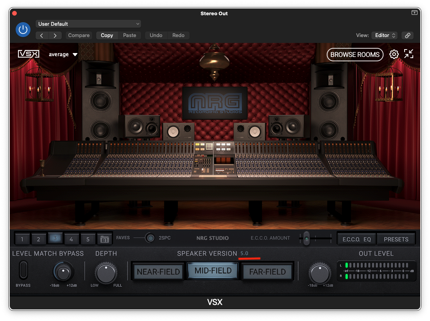Click the Redo button
The width and height of the screenshot is (430, 321).
pos(178,35)
